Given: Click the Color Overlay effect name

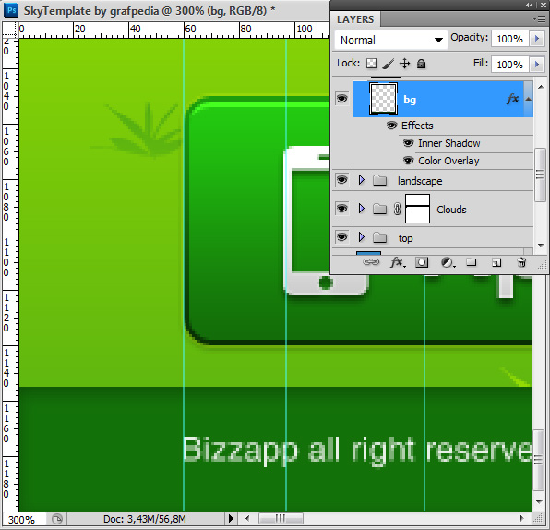Looking at the screenshot, I should [448, 161].
